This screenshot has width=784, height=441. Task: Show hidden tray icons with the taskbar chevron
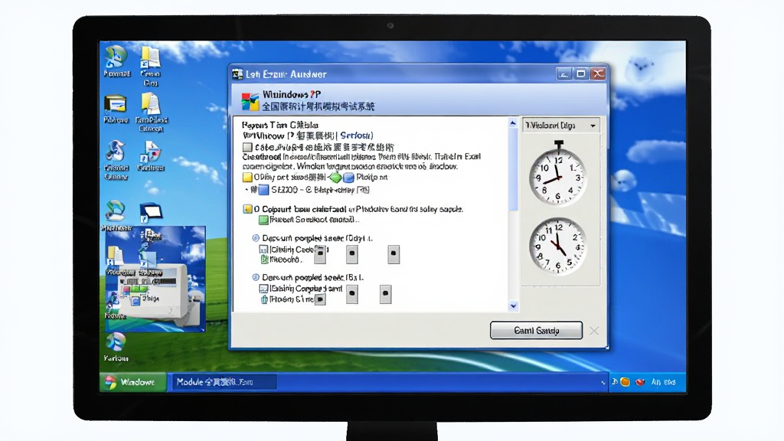pyautogui.click(x=603, y=383)
